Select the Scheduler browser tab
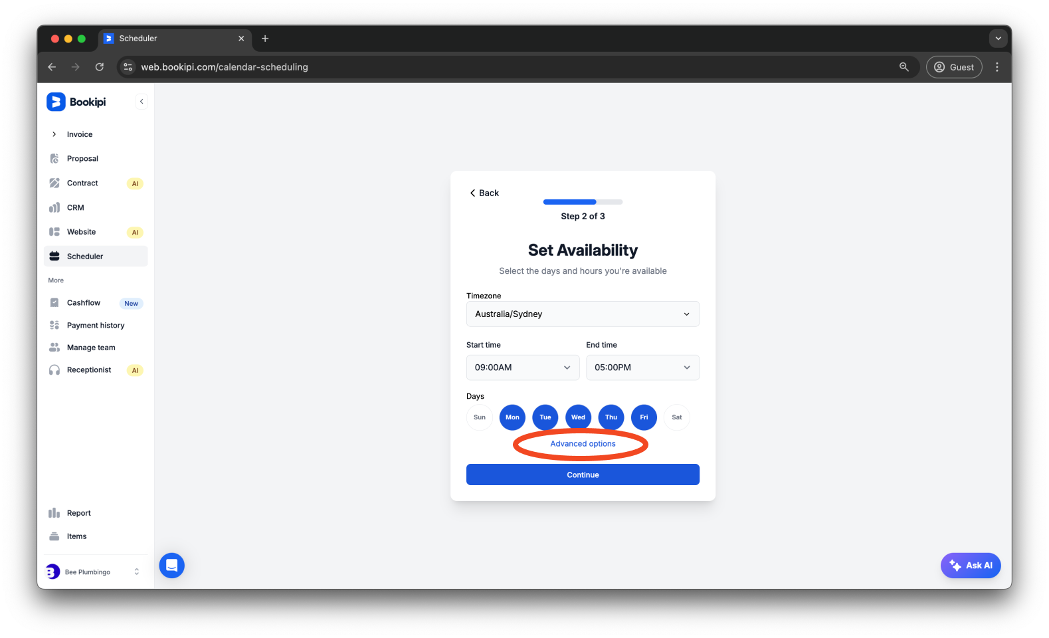 [175, 39]
